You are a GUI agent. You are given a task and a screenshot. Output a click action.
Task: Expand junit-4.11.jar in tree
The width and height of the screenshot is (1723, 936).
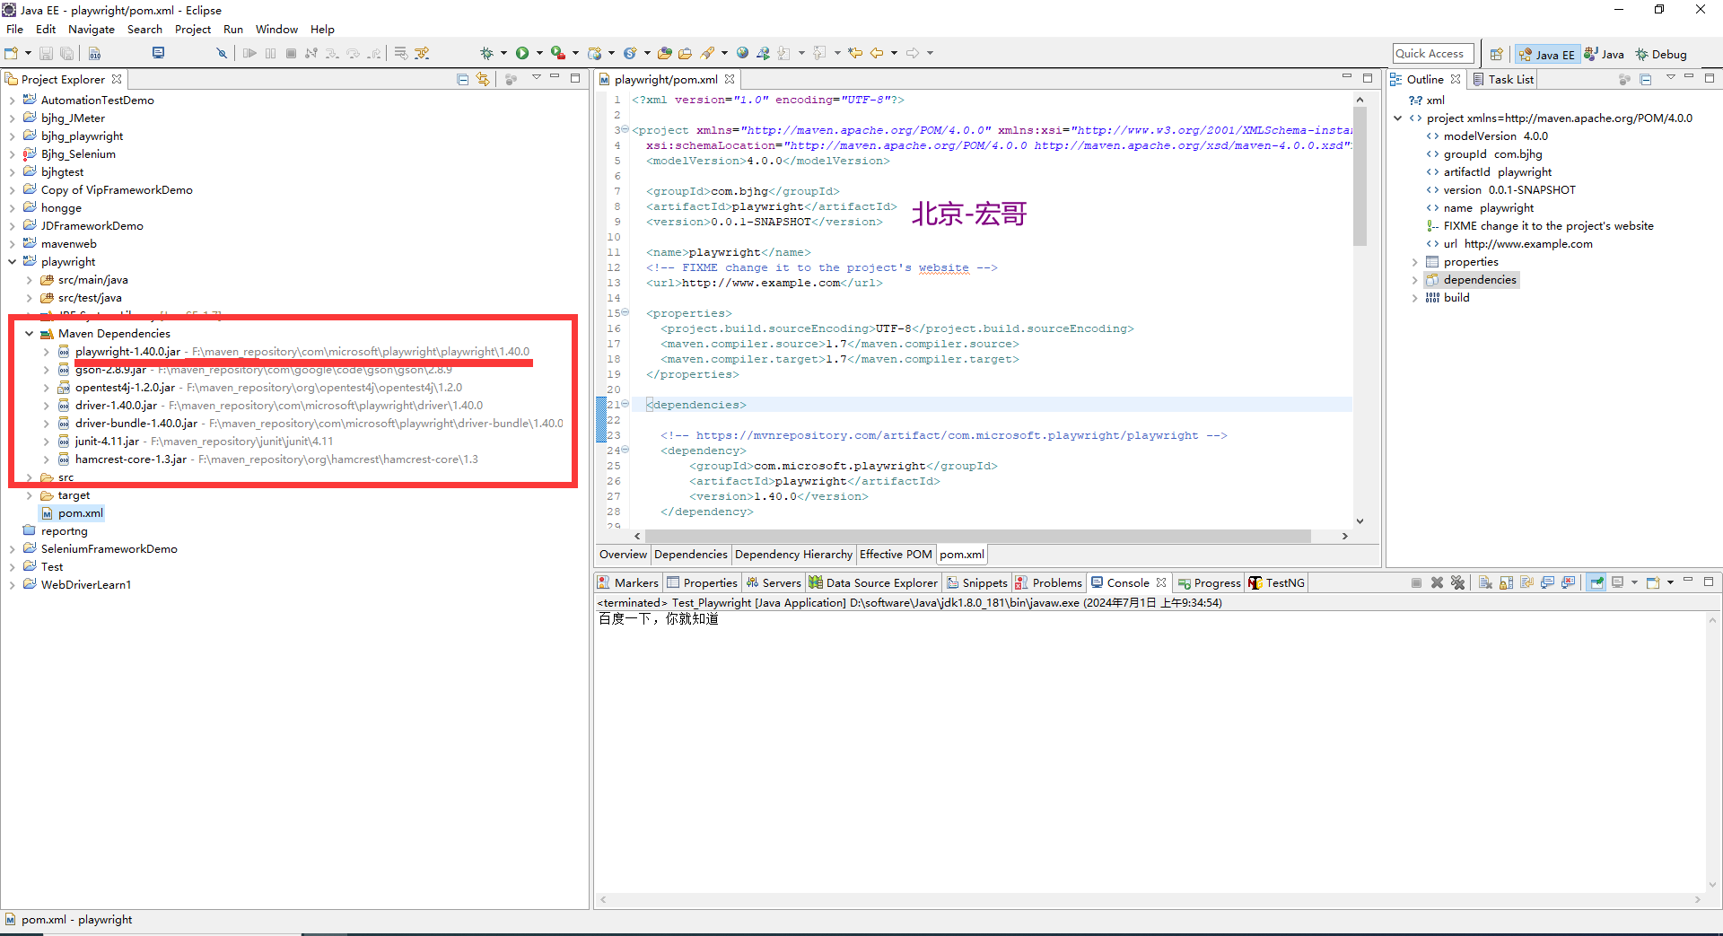pyautogui.click(x=47, y=442)
